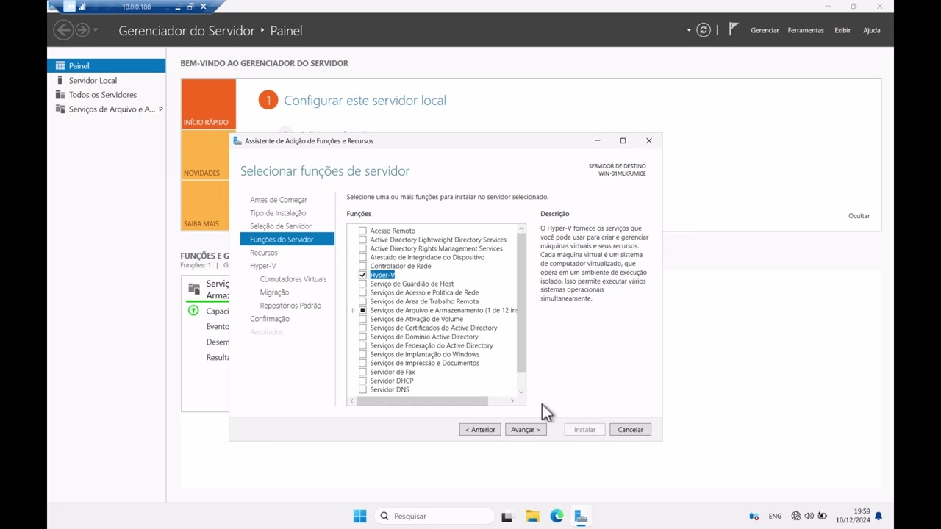
Task: Open the Ferramentas menu
Action: coord(806,30)
